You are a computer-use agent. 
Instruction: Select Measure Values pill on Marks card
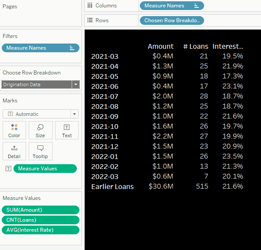pos(45,169)
